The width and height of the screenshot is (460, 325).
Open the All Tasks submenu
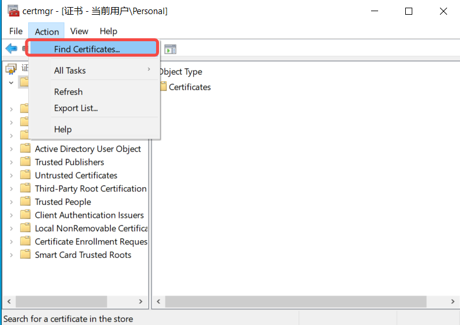coord(94,71)
